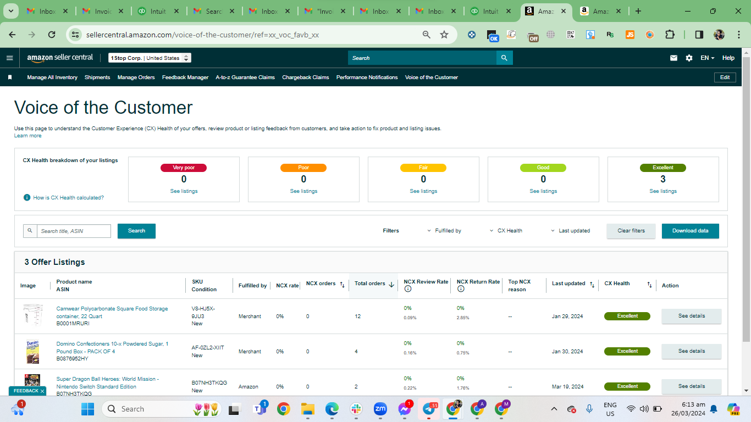Show hidden system tray icons

pyautogui.click(x=554, y=409)
